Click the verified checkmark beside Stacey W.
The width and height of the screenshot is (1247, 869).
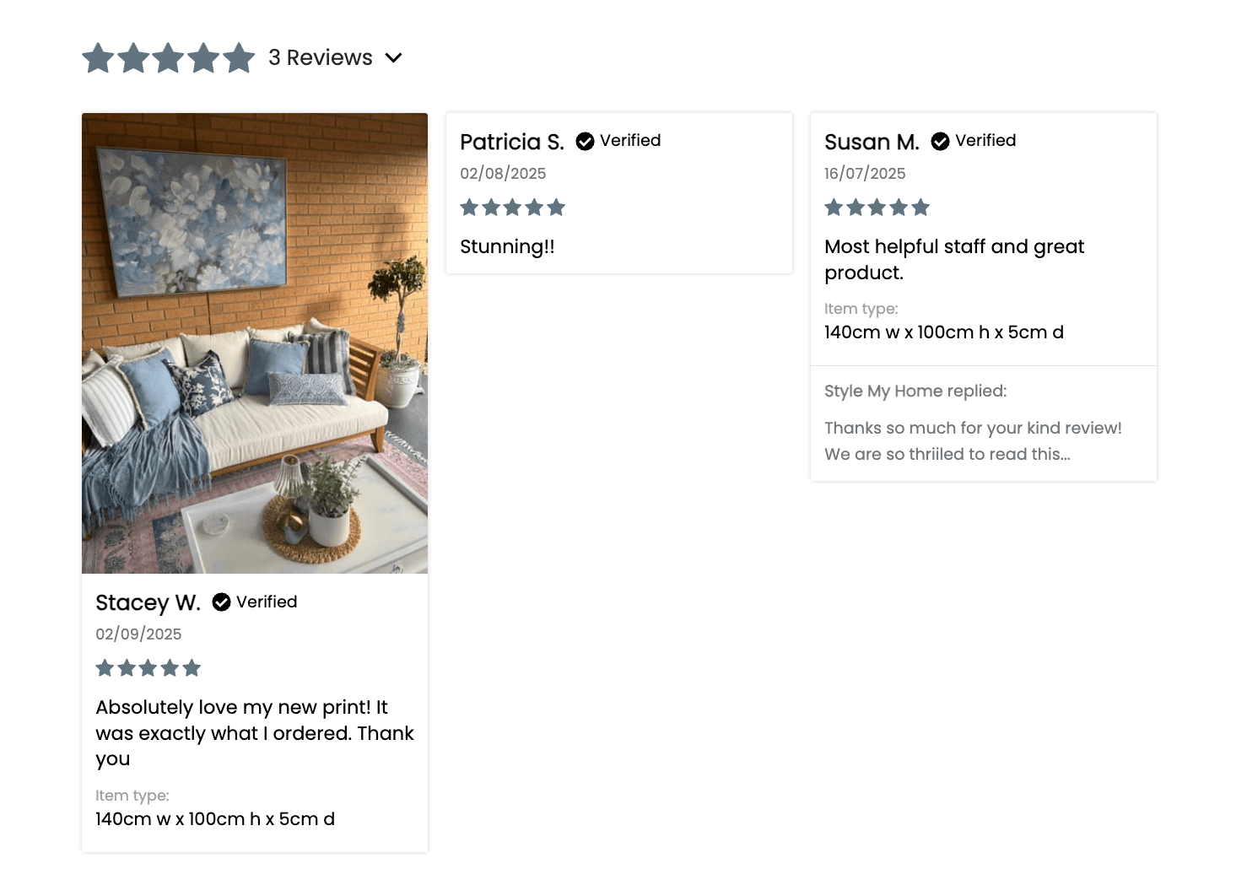point(221,602)
